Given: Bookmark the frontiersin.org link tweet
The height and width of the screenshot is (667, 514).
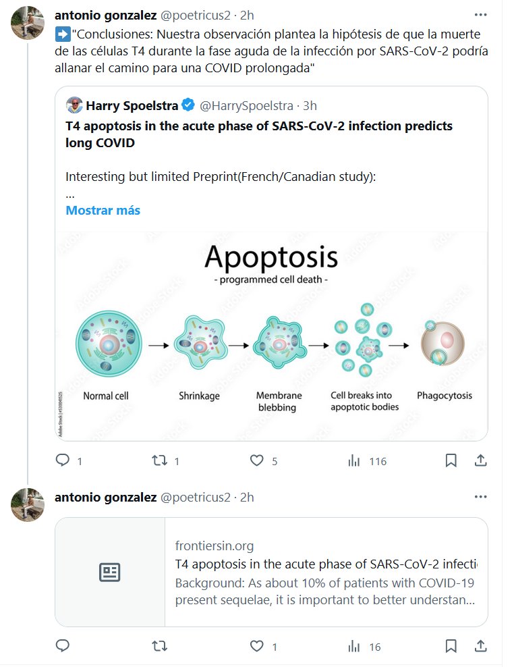Looking at the screenshot, I should click(x=451, y=646).
